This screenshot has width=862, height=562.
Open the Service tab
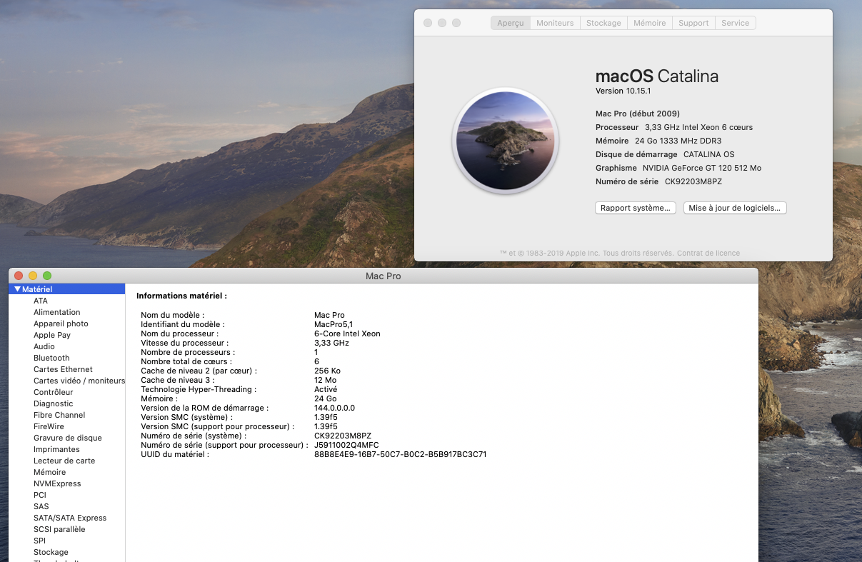pos(735,23)
